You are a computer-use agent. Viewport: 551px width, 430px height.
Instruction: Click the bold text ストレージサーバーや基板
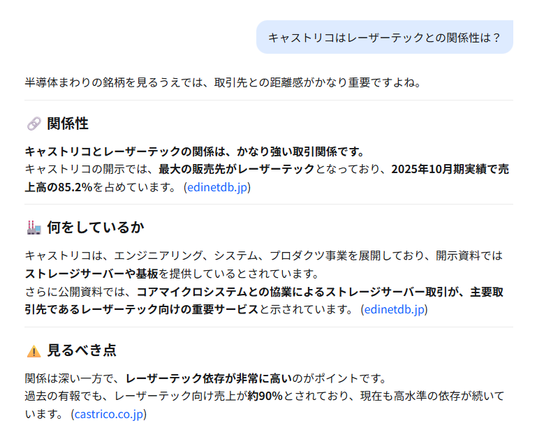pyautogui.click(x=91, y=274)
